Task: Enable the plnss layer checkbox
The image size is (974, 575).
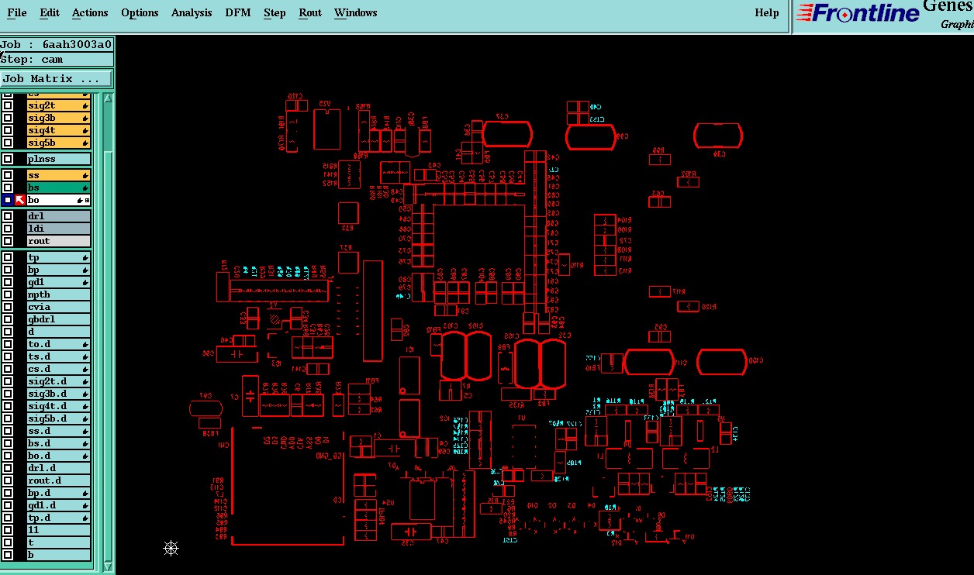Action: coord(8,159)
